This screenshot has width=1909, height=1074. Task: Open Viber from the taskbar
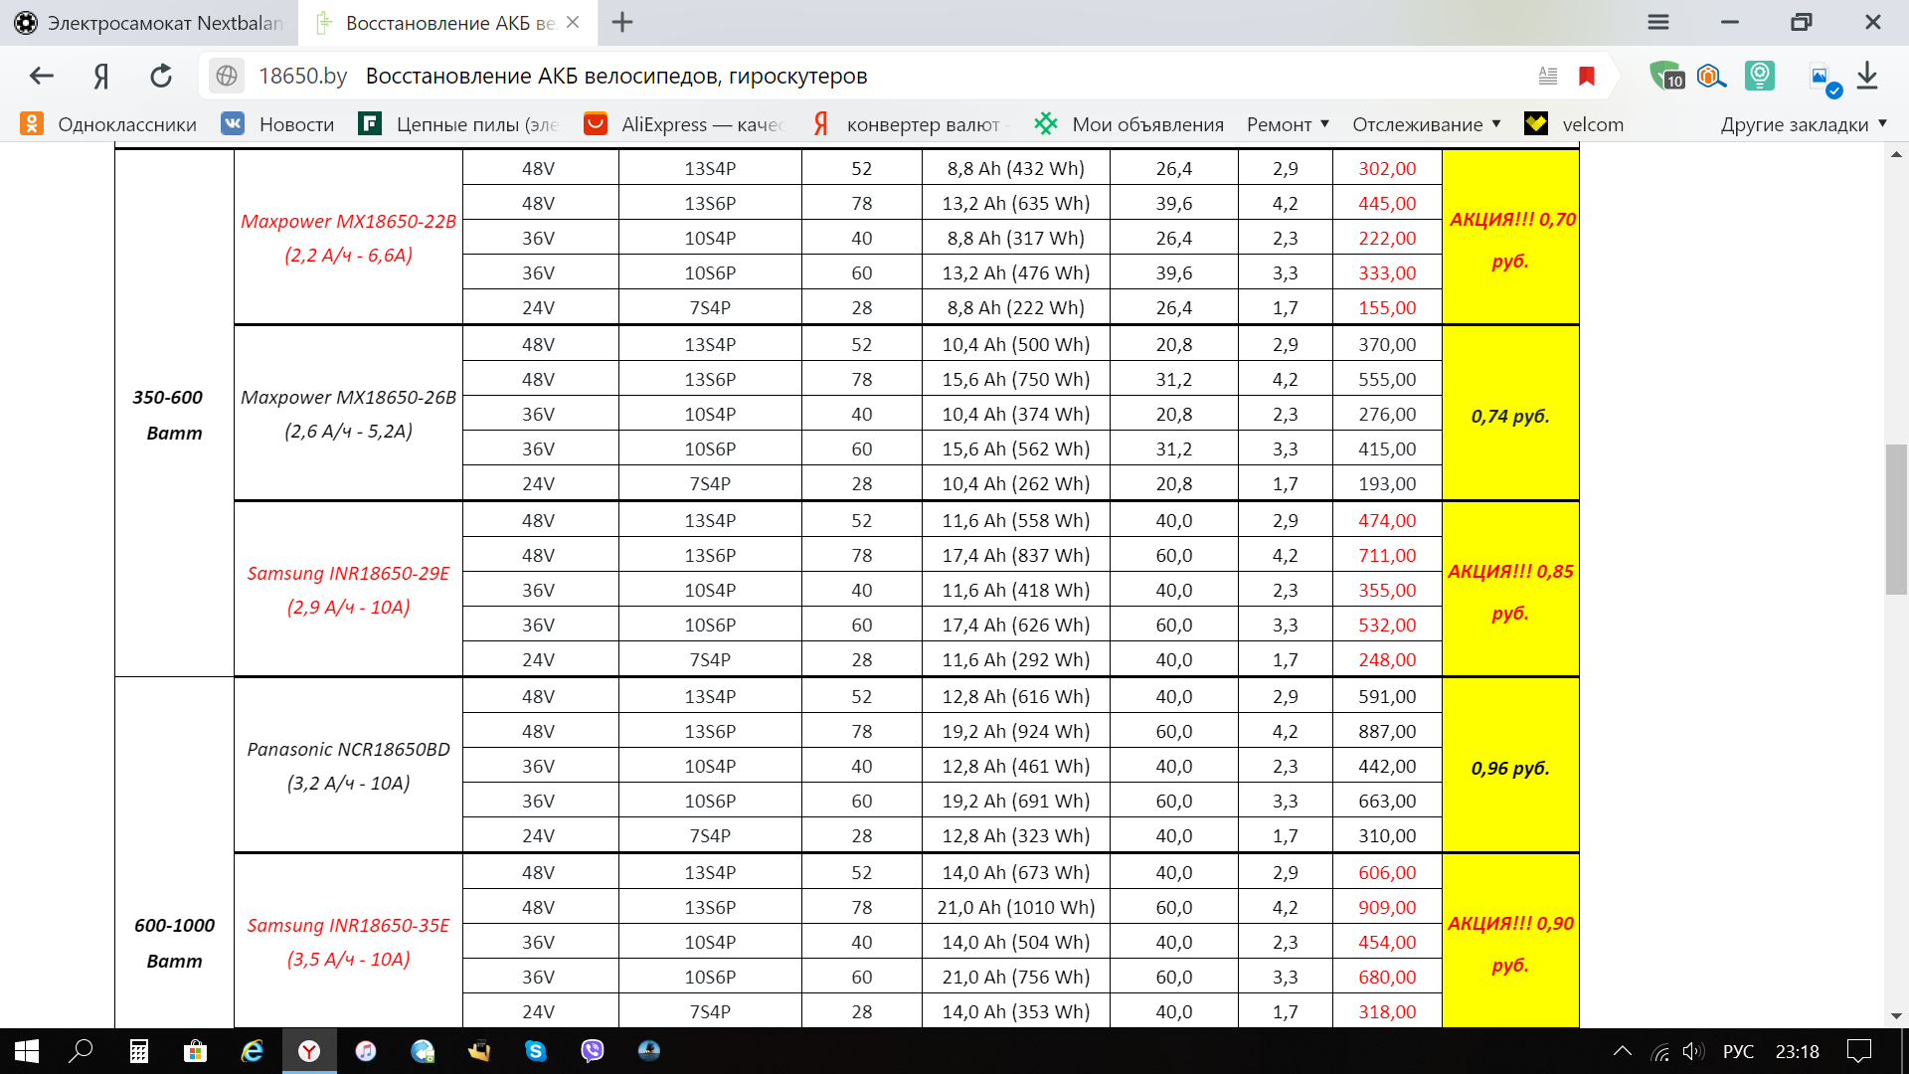(593, 1051)
